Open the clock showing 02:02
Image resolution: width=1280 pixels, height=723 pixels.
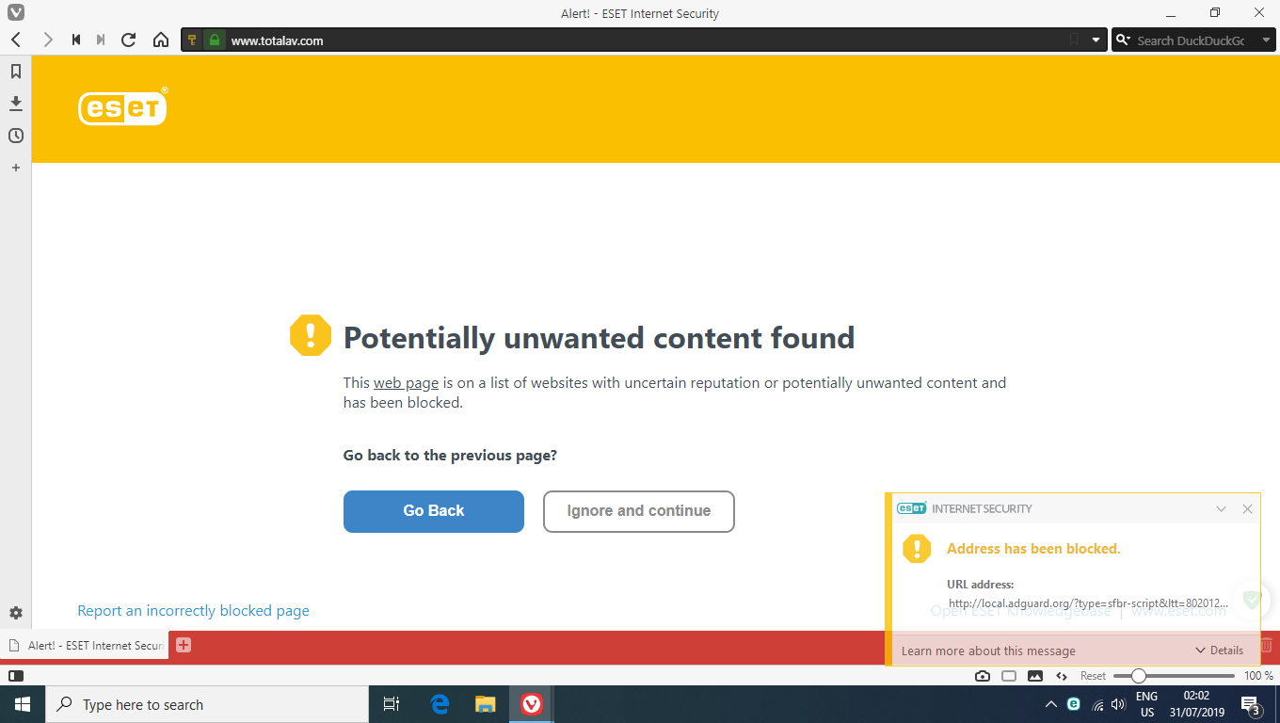(x=1196, y=704)
